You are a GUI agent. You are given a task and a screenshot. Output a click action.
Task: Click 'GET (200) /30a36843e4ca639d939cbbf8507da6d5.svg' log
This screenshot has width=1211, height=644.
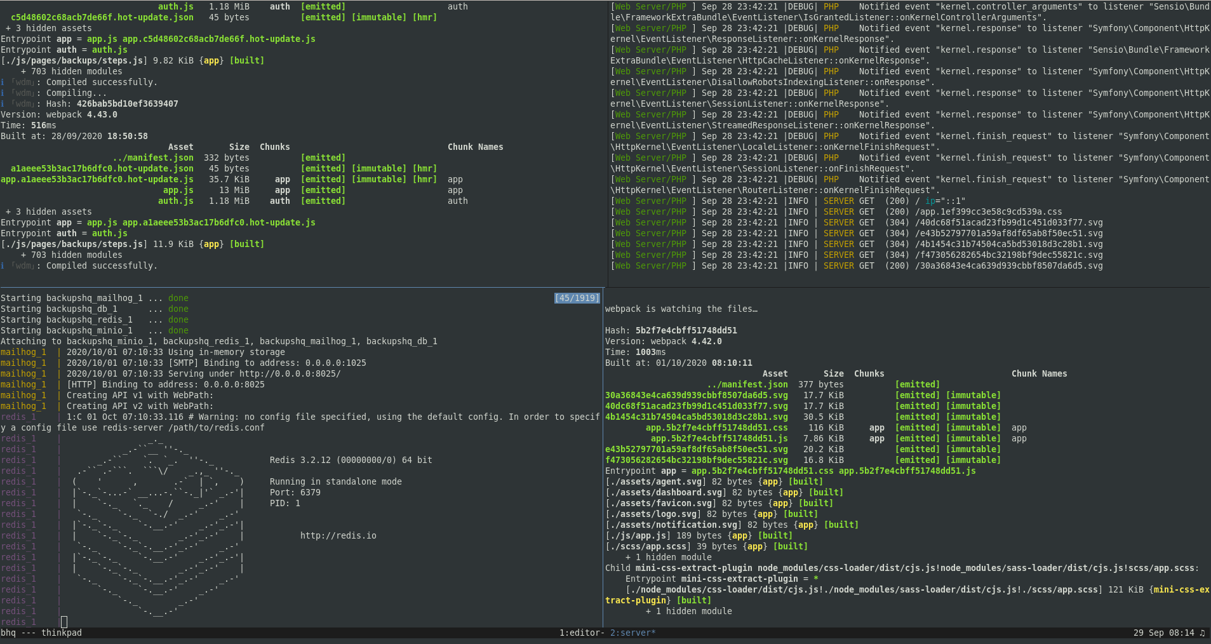click(x=857, y=265)
